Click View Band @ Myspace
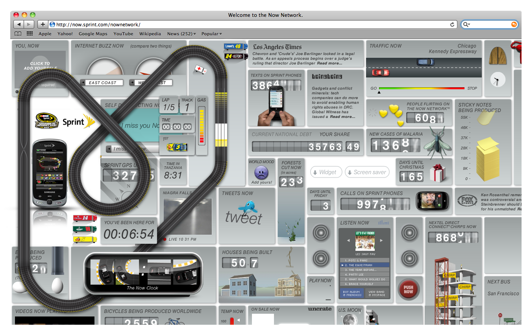 pyautogui.click(x=377, y=293)
